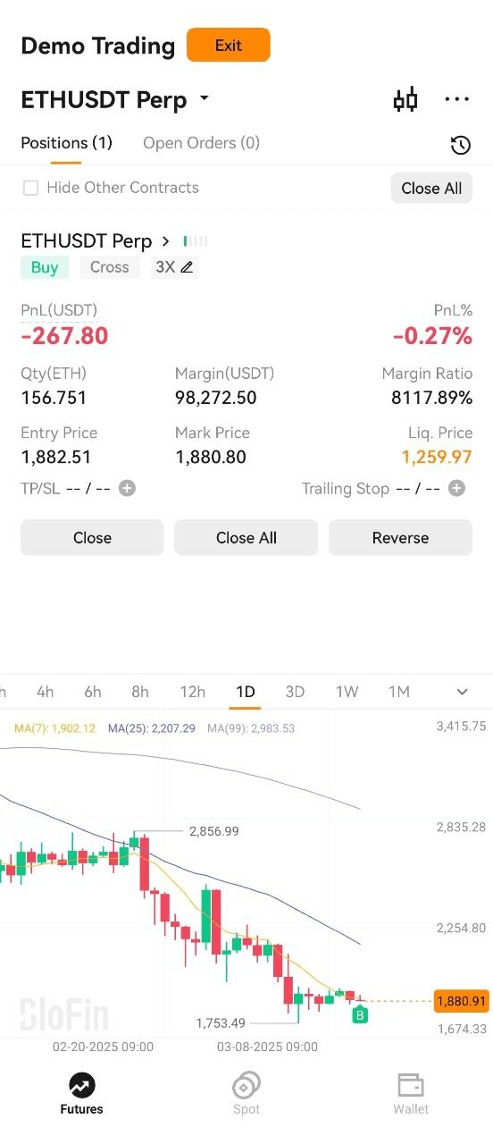The image size is (493, 1144).
Task: Open the order history clock icon
Action: pos(460,146)
